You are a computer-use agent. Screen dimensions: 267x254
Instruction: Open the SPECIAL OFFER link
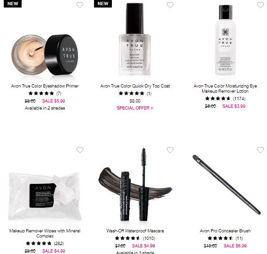pyautogui.click(x=135, y=108)
